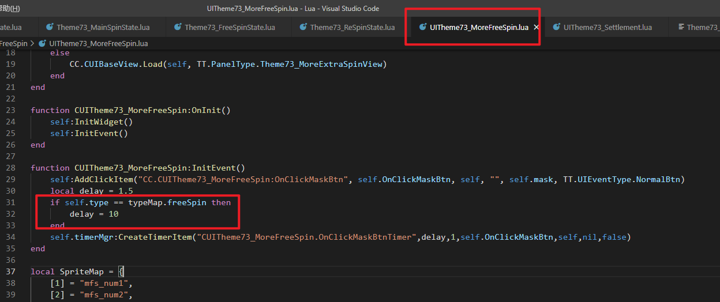Close the UITheme73_MoreFreeSpin.lua tab

(536, 27)
